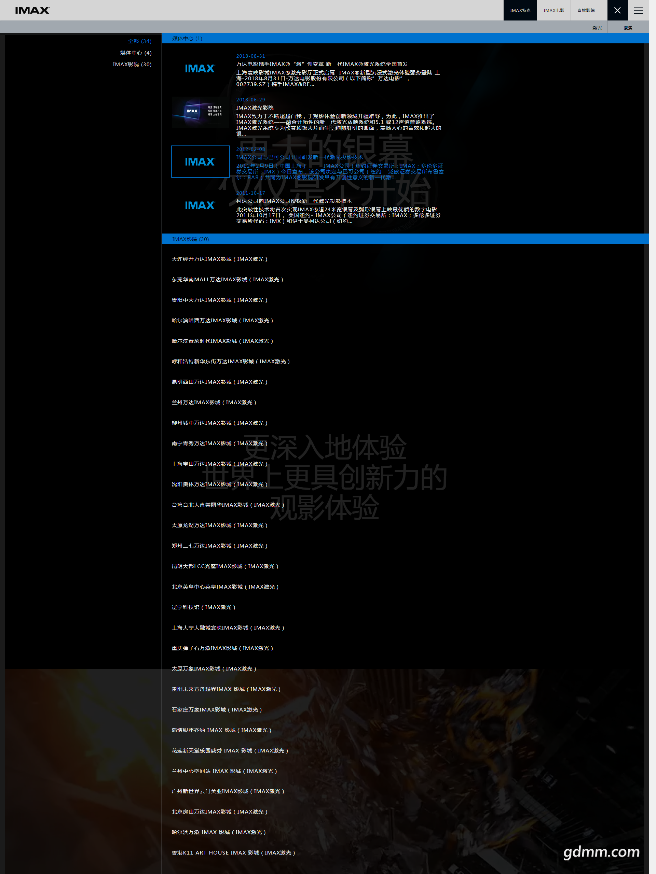Viewport: 656px width, 874px height.
Task: Open 重庆弹子石万象IMAX影城 listing
Action: tap(222, 648)
